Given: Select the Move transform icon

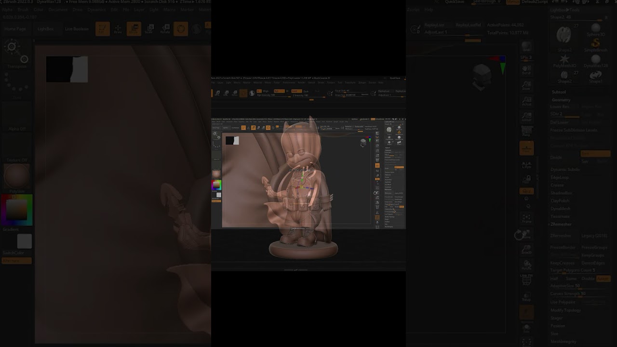Looking at the screenshot, I should coord(134,29).
